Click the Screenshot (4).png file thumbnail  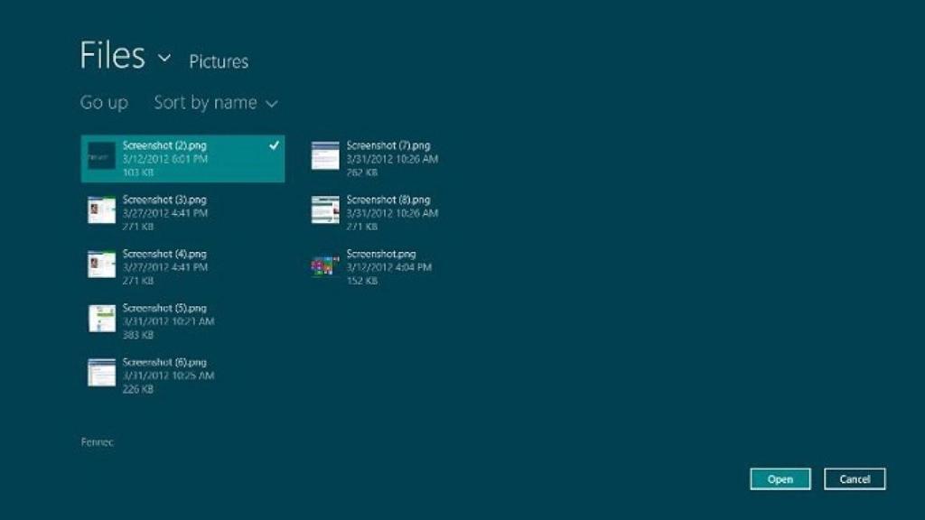(x=101, y=265)
